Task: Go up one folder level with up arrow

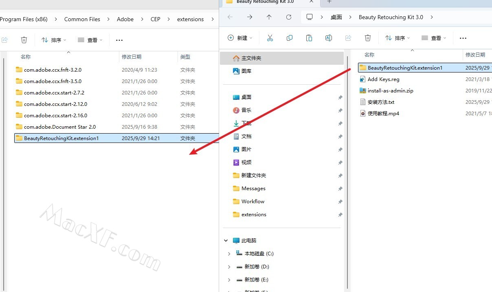Action: tap(269, 17)
